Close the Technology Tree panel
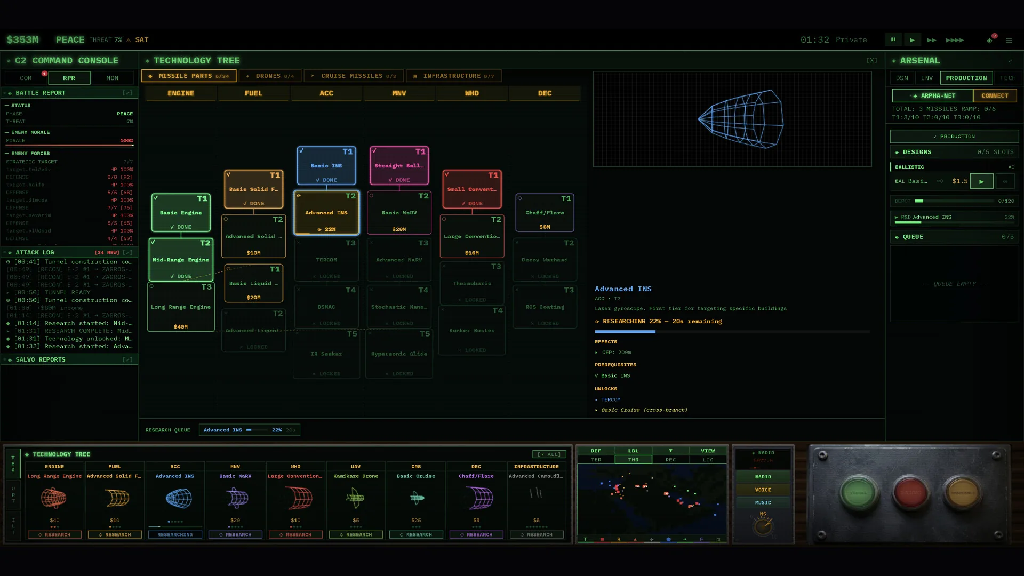 click(x=871, y=61)
